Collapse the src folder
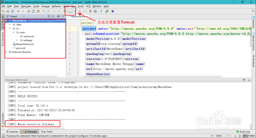 10,29
